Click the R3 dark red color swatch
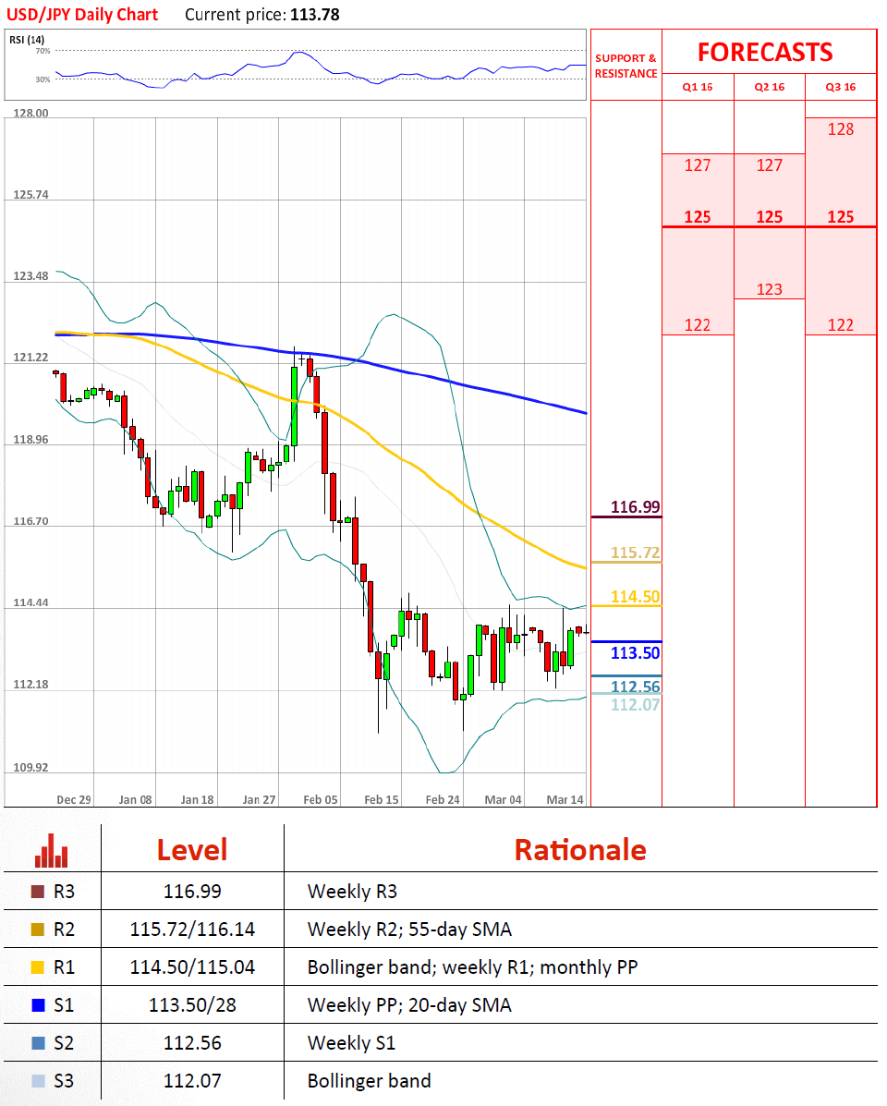 pyautogui.click(x=38, y=892)
